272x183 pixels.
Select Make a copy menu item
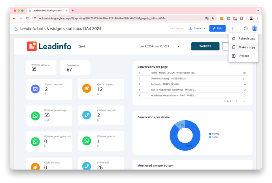click(244, 47)
